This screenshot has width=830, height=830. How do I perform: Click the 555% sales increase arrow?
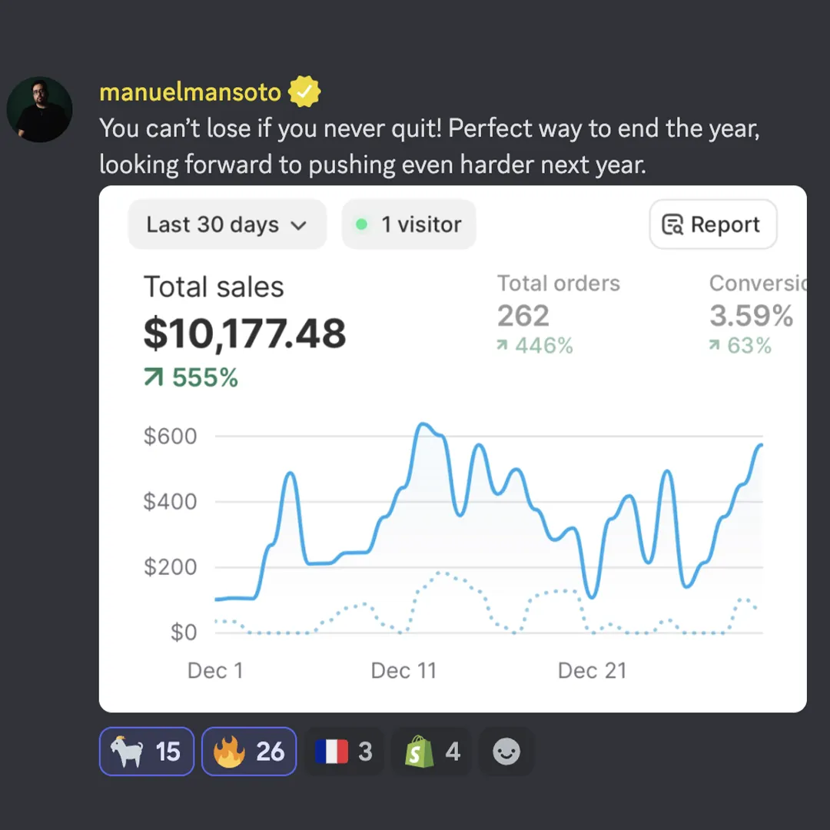(x=154, y=378)
